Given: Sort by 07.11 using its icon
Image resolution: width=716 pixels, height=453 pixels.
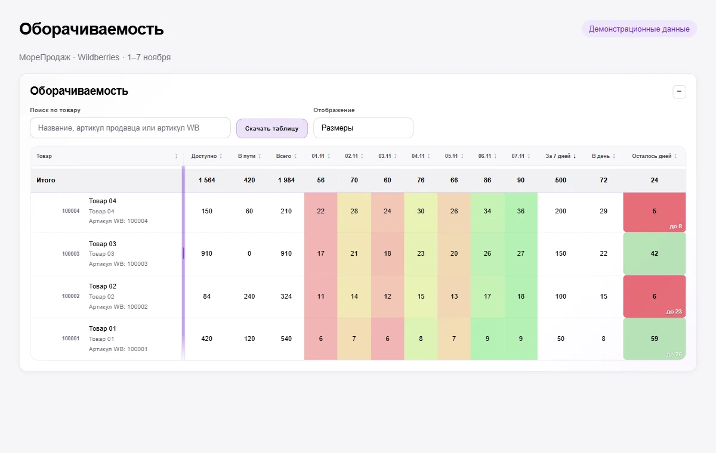Looking at the screenshot, I should [529, 156].
